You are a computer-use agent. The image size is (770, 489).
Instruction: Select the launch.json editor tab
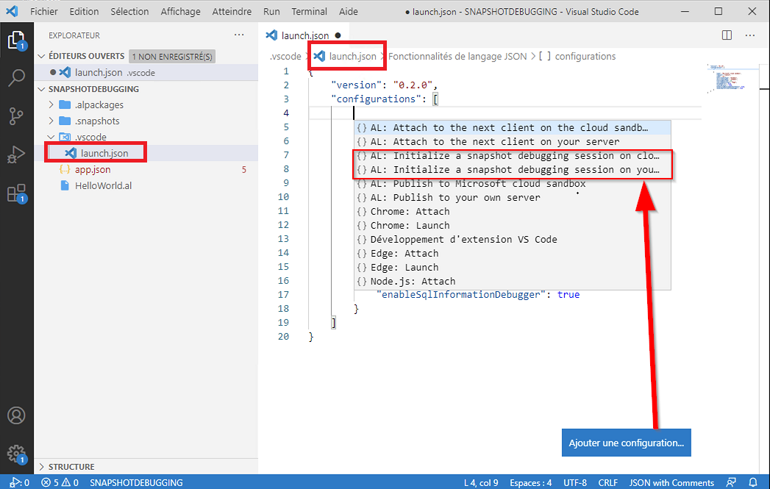click(x=304, y=35)
